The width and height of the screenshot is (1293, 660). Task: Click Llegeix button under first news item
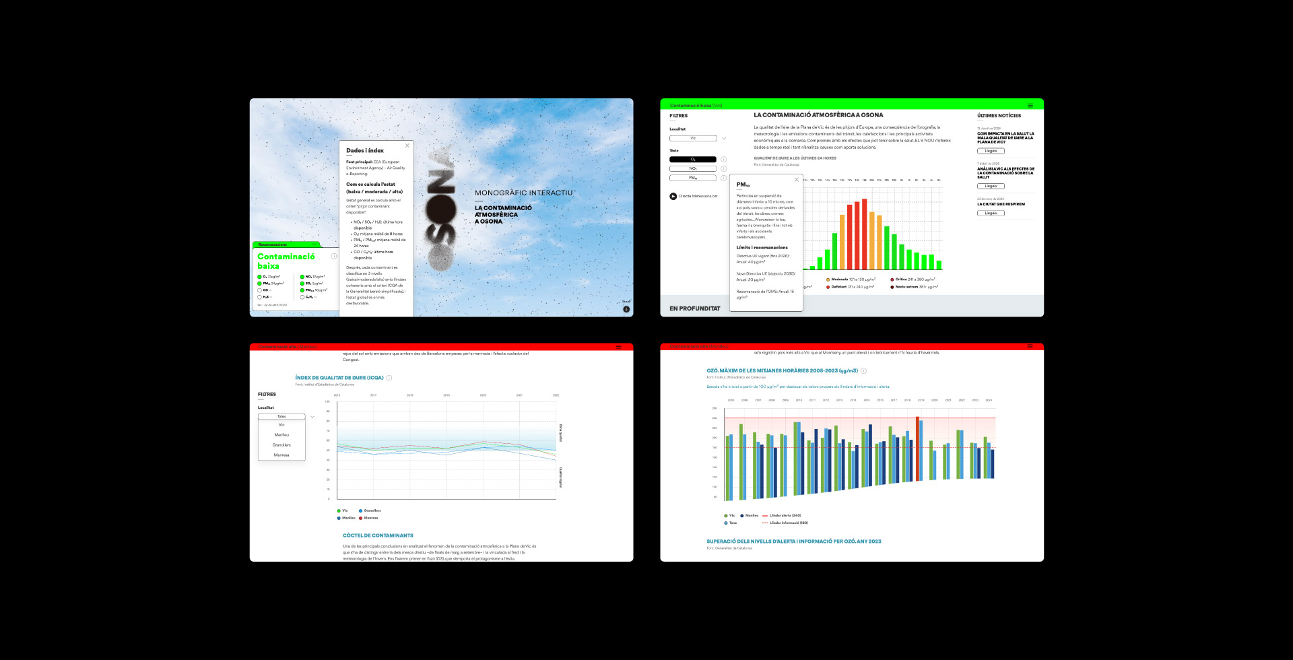coord(991,151)
